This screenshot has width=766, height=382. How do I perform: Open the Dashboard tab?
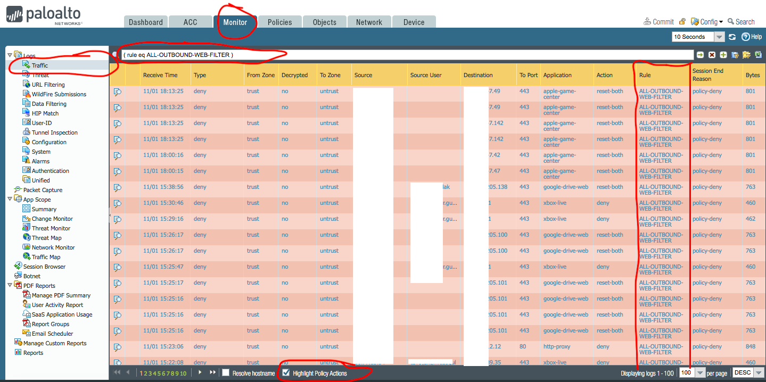145,22
